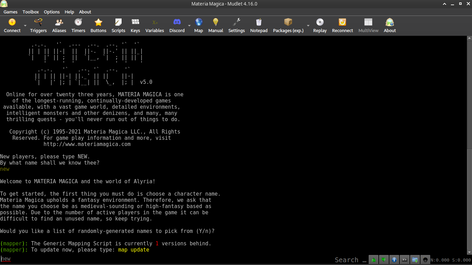The width and height of the screenshot is (472, 265).
Task: Open the Aliases editor
Action: tap(59, 26)
